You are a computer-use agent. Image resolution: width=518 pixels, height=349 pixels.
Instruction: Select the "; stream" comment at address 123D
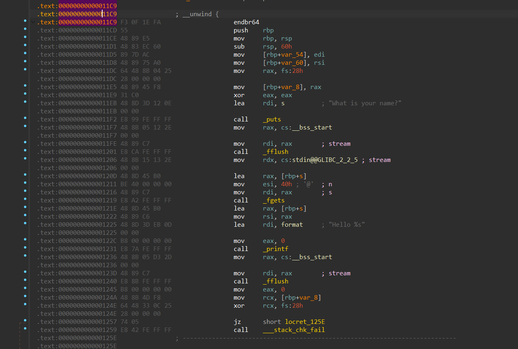click(336, 273)
